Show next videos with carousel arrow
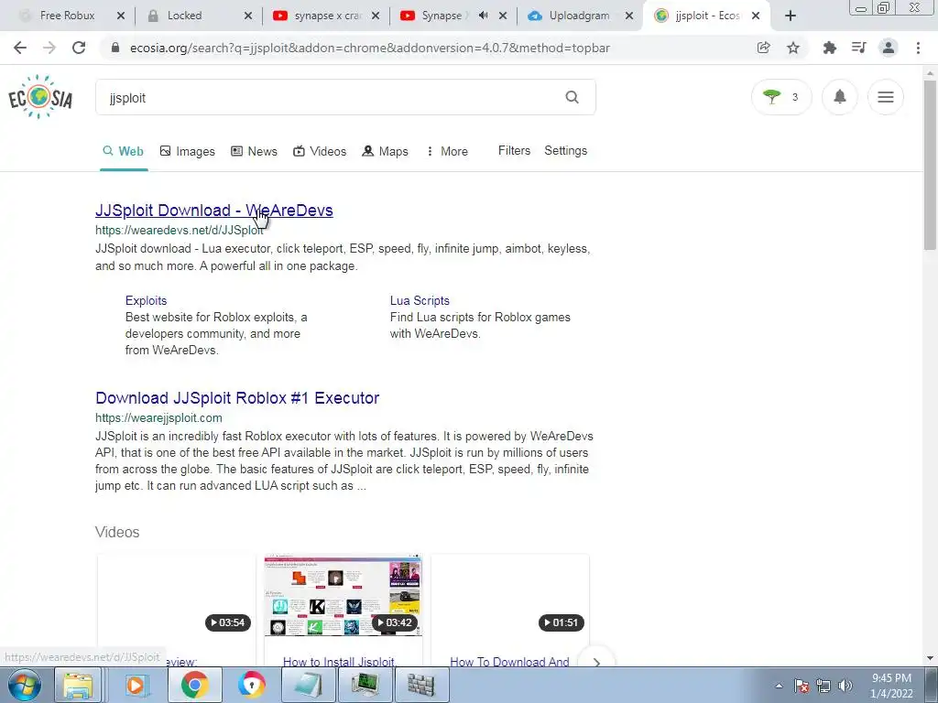 click(x=596, y=661)
